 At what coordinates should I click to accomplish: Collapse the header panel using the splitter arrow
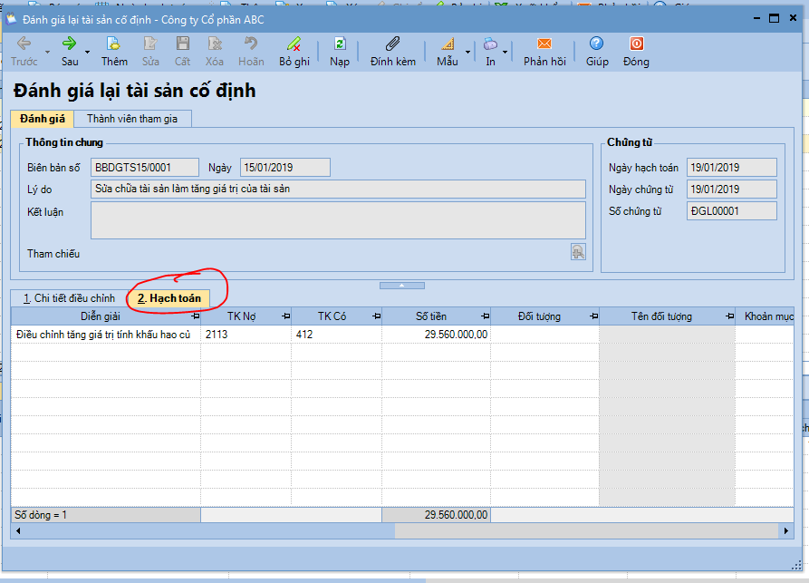[402, 286]
